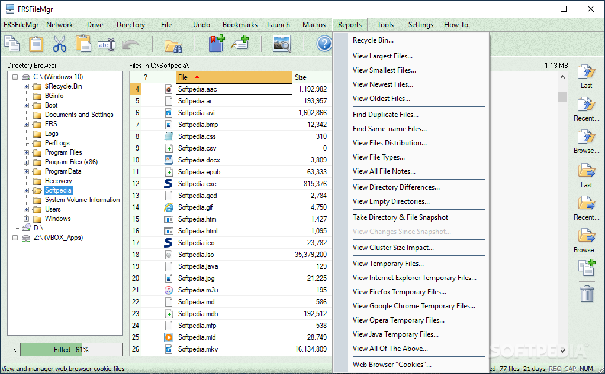Viewport: 605px width, 374px height.
Task: Choose Find Duplicate Files... from Reports
Action: [385, 115]
